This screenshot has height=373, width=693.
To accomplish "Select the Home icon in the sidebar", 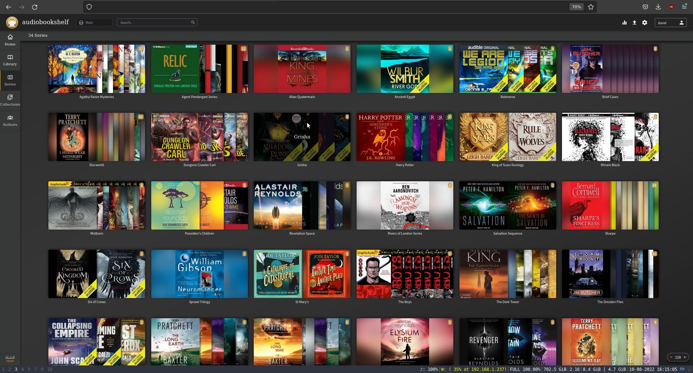I will pos(10,40).
